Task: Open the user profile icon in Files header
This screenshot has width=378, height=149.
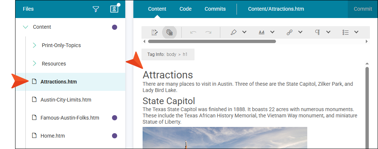Action: coord(114,9)
